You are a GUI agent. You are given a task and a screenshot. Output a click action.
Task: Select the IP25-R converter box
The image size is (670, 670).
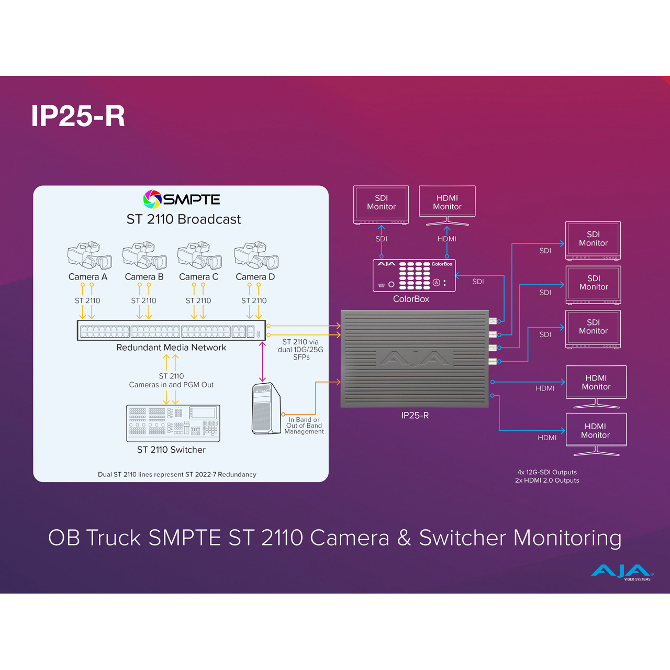(415, 359)
